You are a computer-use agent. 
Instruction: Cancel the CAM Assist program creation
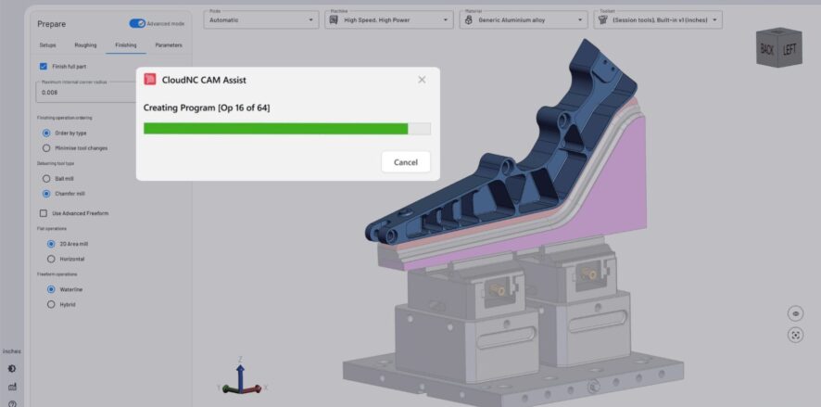click(x=406, y=162)
